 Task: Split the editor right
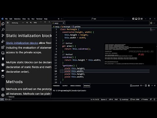[151, 23]
